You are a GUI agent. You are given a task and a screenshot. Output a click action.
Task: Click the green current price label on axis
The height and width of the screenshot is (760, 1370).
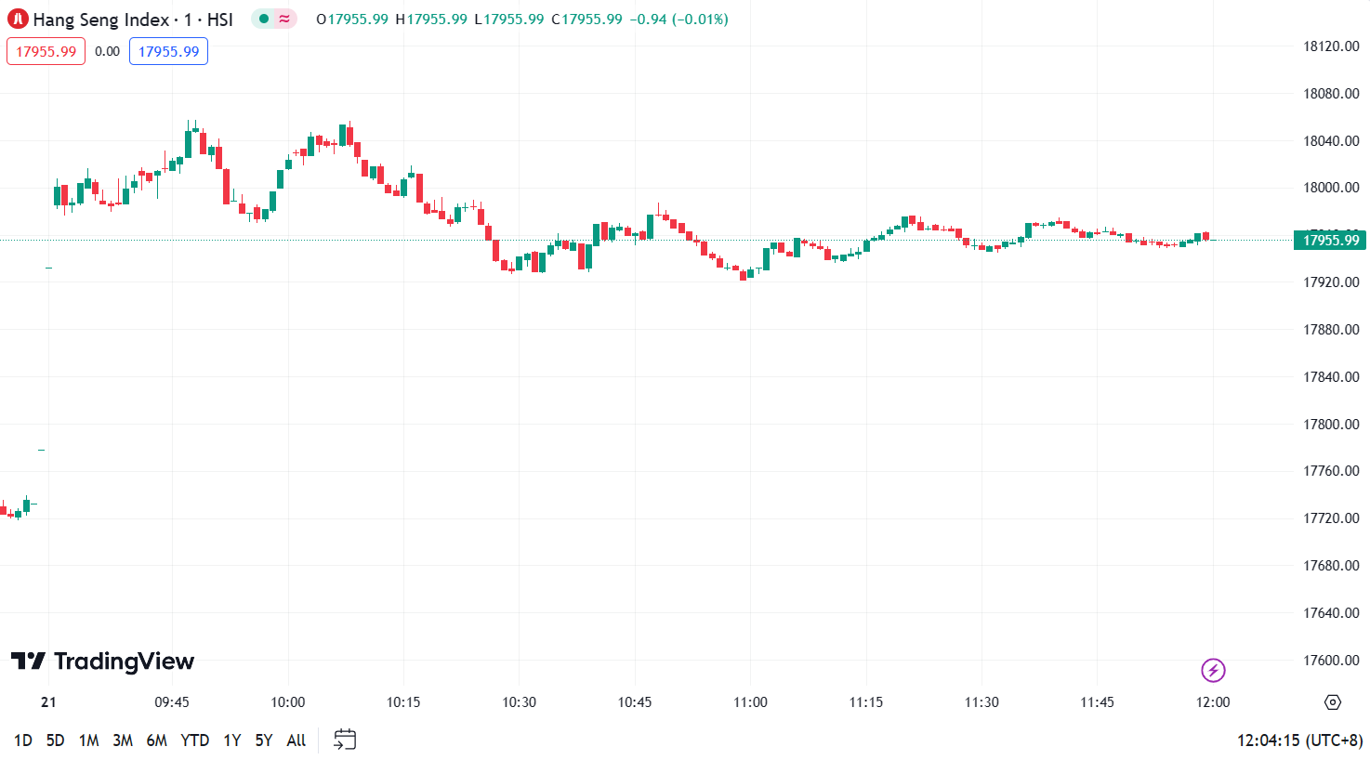point(1330,240)
